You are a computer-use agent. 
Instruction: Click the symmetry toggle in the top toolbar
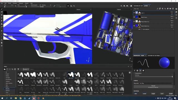[68, 6]
